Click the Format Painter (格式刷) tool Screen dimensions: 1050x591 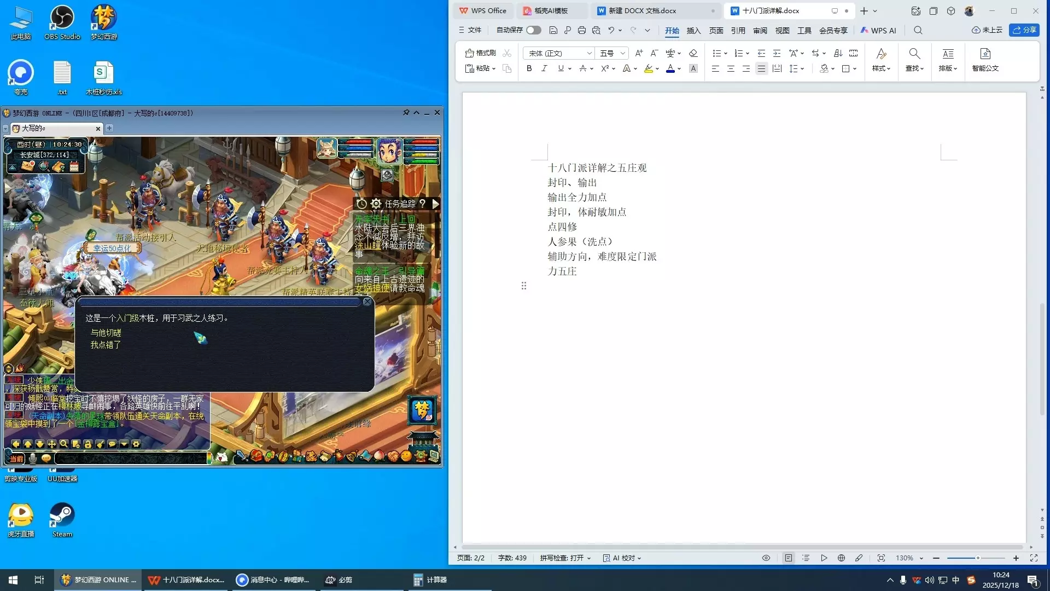480,53
